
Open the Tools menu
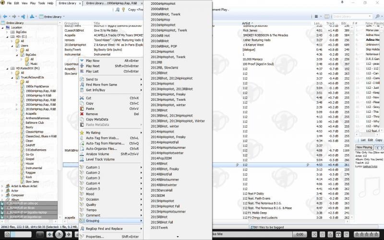tap(41, 3)
